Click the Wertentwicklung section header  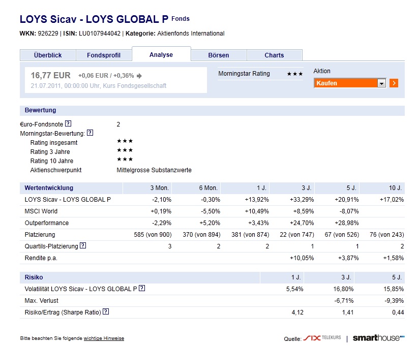pos(49,188)
